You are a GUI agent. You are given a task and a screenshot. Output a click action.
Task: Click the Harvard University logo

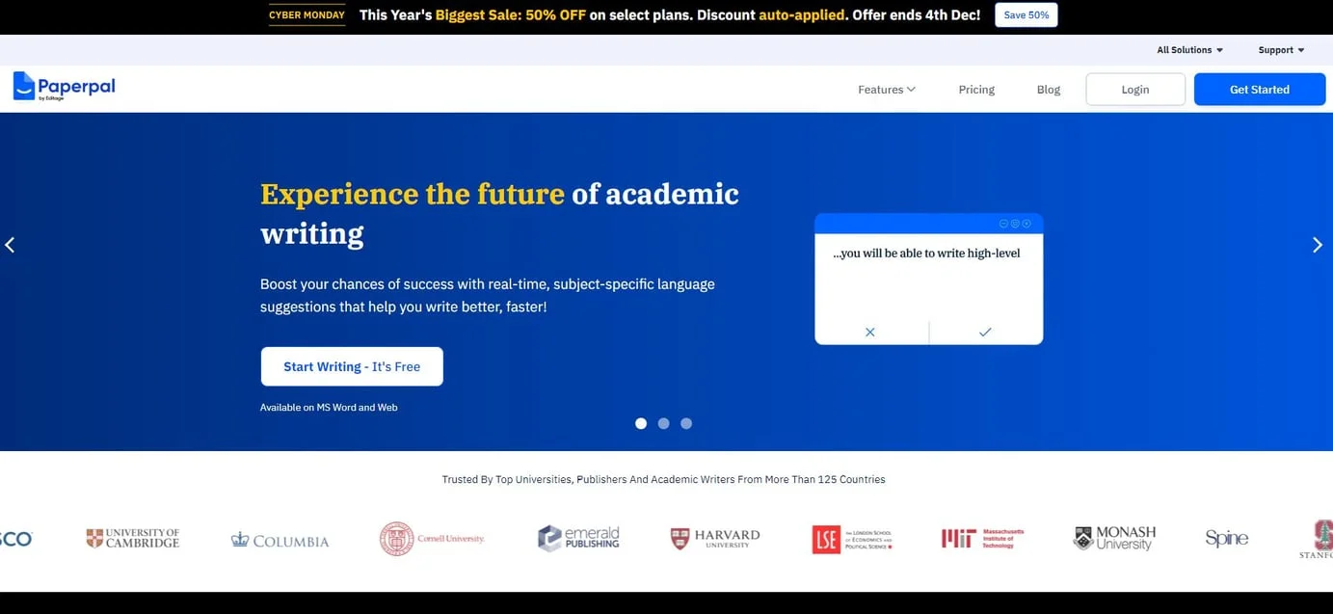(x=715, y=539)
